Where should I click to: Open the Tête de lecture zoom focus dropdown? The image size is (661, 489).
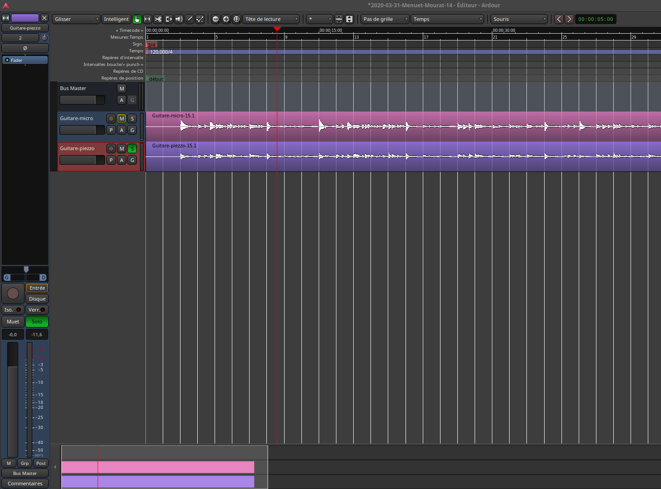[x=271, y=19]
